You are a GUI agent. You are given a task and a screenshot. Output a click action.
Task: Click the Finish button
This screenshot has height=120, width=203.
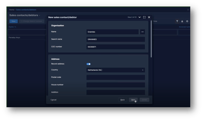144,100
